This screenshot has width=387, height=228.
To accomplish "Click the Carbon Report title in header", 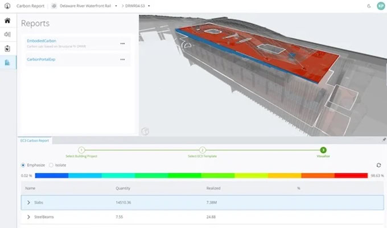I will [30, 6].
